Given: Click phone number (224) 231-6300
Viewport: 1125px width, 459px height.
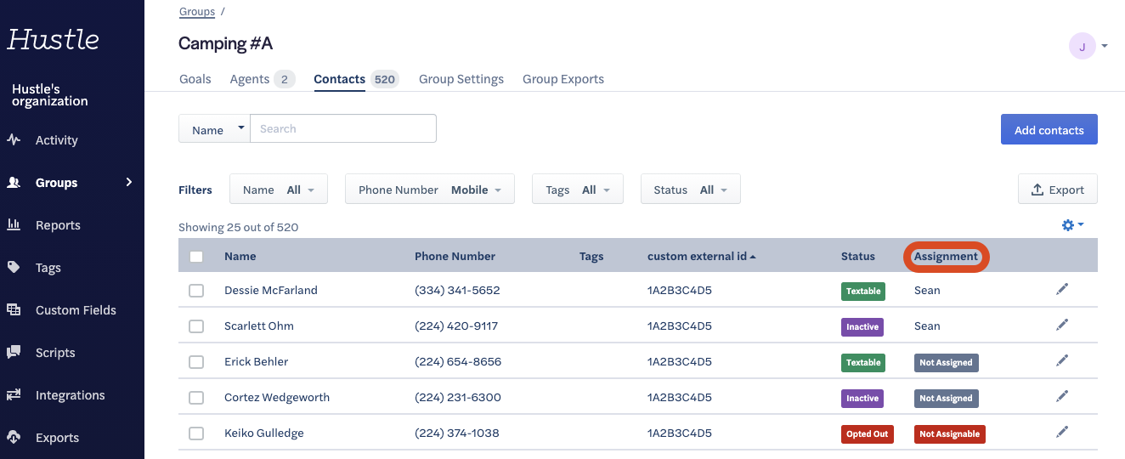Looking at the screenshot, I should tap(458, 397).
